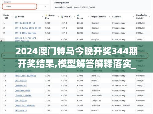
Task: Open the GPT-4o-2024-05-13 model link
Action: tap(25, 23)
